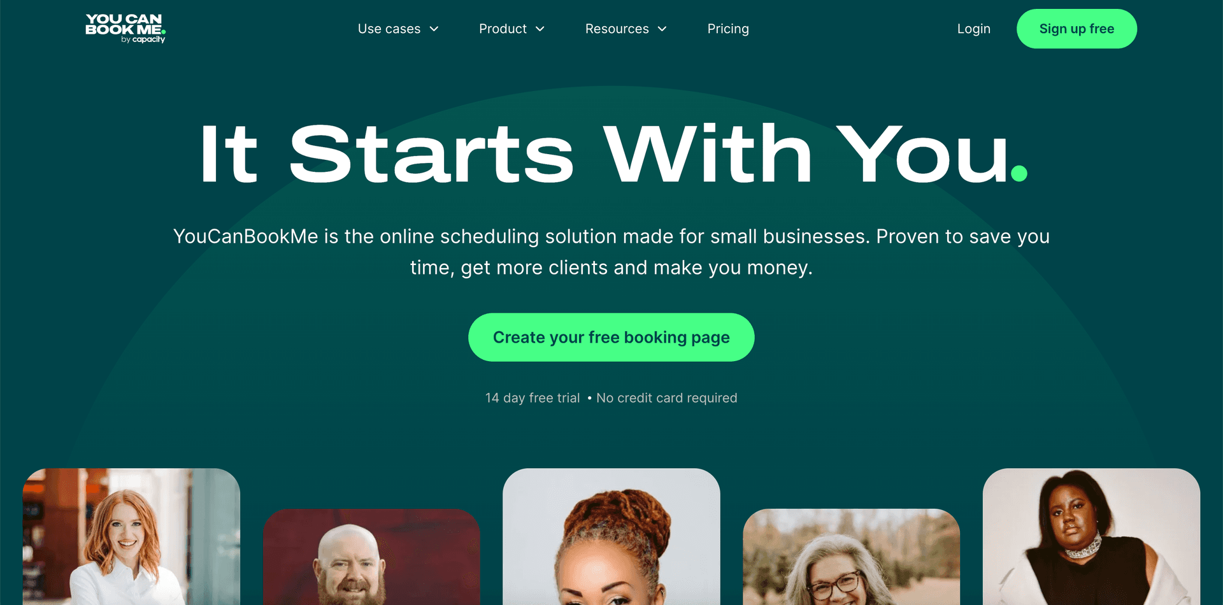This screenshot has height=605, width=1223.
Task: Click the No credit card required text
Action: [666, 398]
